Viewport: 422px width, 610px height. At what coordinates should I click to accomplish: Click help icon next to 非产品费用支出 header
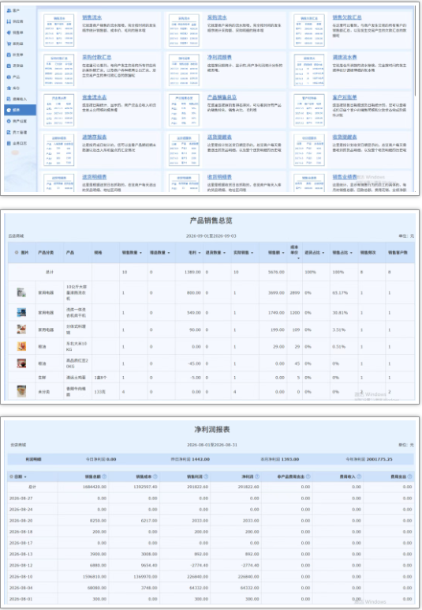tap(308, 476)
